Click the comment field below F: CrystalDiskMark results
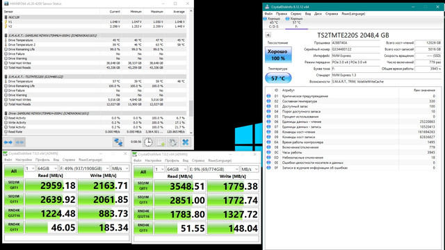The height and width of the screenshot is (250, 445). click(x=67, y=238)
